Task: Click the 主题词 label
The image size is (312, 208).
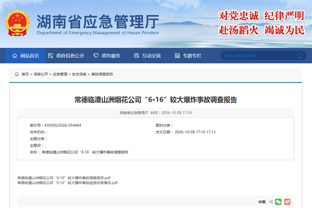Action: [37, 146]
